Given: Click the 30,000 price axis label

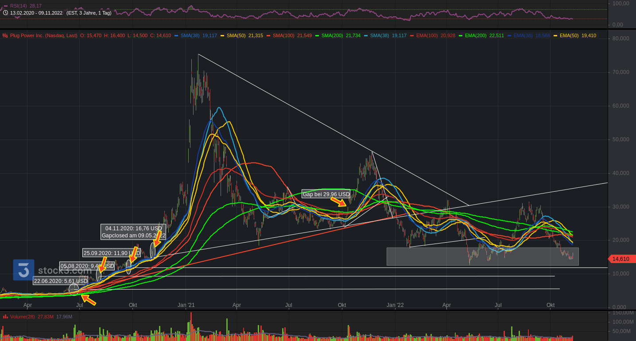Looking at the screenshot, I should click(621, 207).
